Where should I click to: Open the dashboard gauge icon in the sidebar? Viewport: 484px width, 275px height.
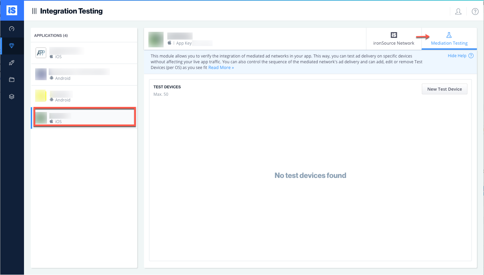tap(12, 29)
